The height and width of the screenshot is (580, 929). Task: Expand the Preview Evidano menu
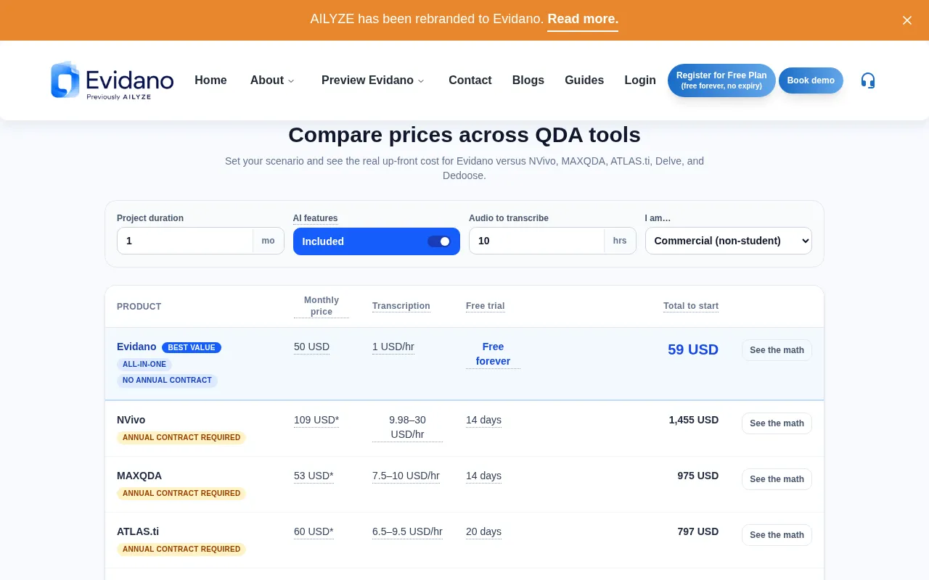click(x=373, y=80)
